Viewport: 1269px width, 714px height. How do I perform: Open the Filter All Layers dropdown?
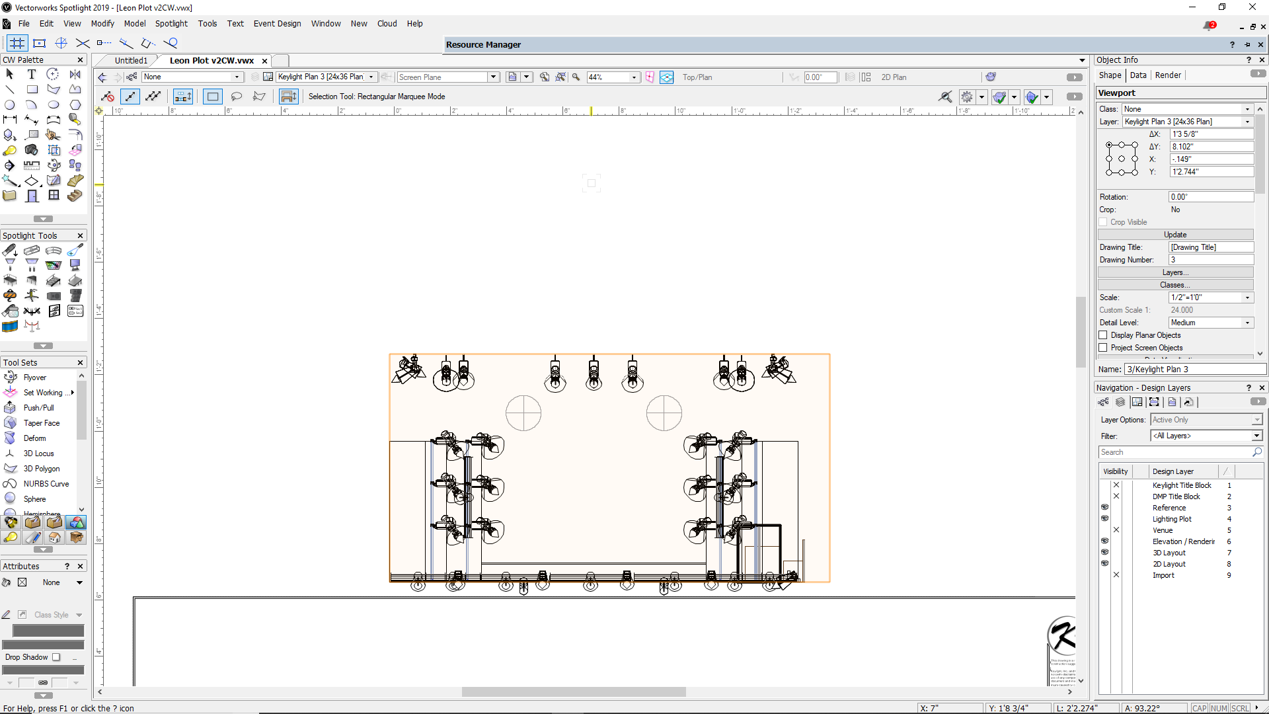coord(1256,436)
